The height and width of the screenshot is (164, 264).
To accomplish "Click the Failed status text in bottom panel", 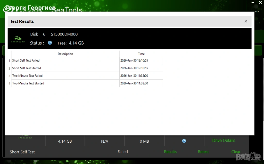I will click(x=122, y=152).
